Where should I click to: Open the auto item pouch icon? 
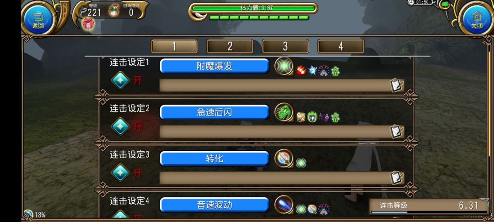[114, 11]
